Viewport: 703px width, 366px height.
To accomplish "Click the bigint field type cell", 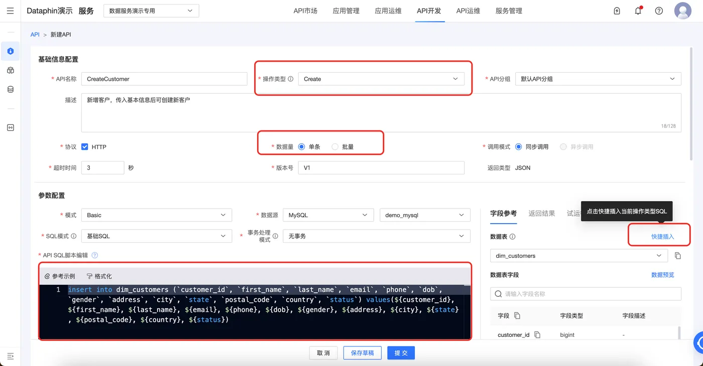I will (567, 335).
